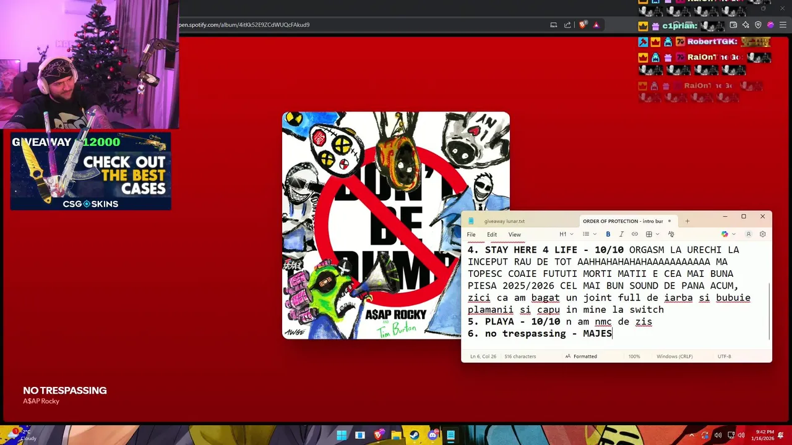The image size is (792, 445).
Task: Click the A$AP Rocky artist name
Action: tap(41, 401)
